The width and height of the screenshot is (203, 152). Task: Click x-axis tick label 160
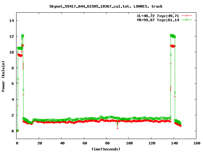click(197, 143)
